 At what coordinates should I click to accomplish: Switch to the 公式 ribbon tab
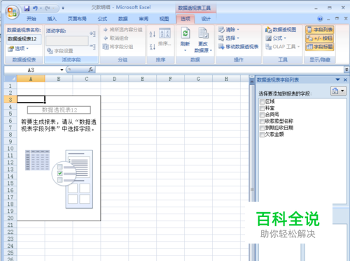coord(102,19)
